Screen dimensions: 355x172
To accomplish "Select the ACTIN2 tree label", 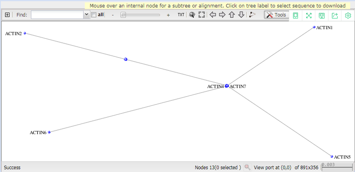I will [13, 34].
